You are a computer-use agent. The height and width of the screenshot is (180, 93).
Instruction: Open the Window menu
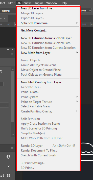point(52,3)
